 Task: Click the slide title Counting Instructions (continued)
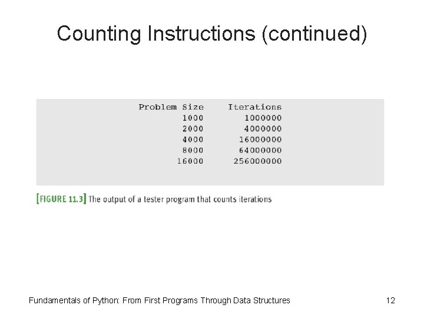pyautogui.click(x=212, y=34)
